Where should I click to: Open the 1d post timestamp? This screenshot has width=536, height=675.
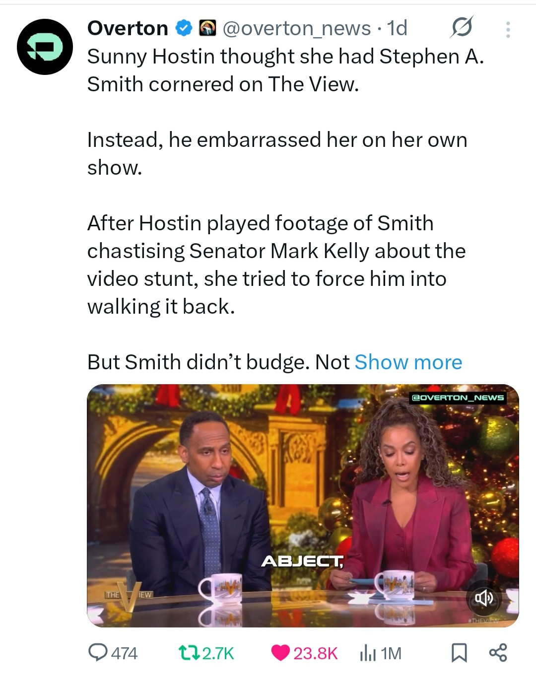(398, 28)
